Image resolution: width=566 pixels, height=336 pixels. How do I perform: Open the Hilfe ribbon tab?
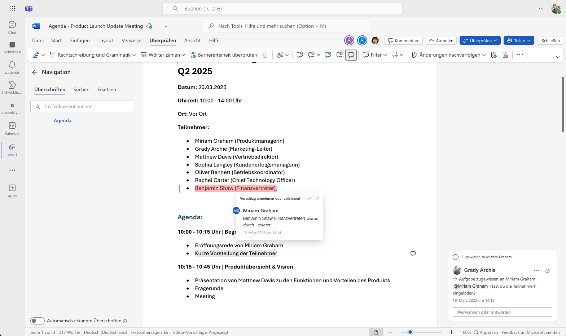[214, 40]
